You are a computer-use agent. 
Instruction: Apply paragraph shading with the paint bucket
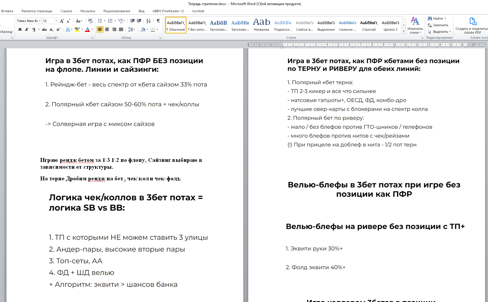pos(143,30)
